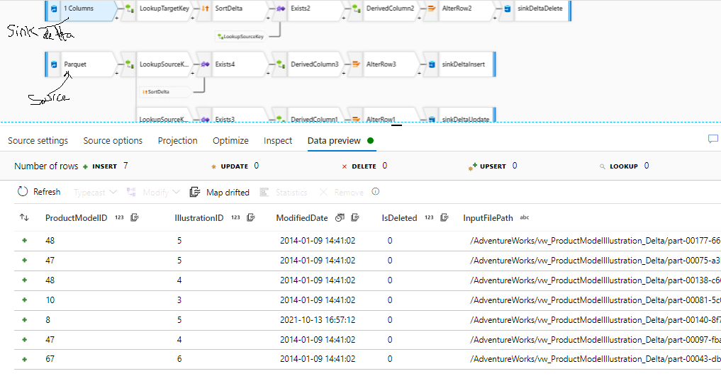This screenshot has height=376, width=721.
Task: Select the '1 Columns' source node
Action: [x=83, y=10]
